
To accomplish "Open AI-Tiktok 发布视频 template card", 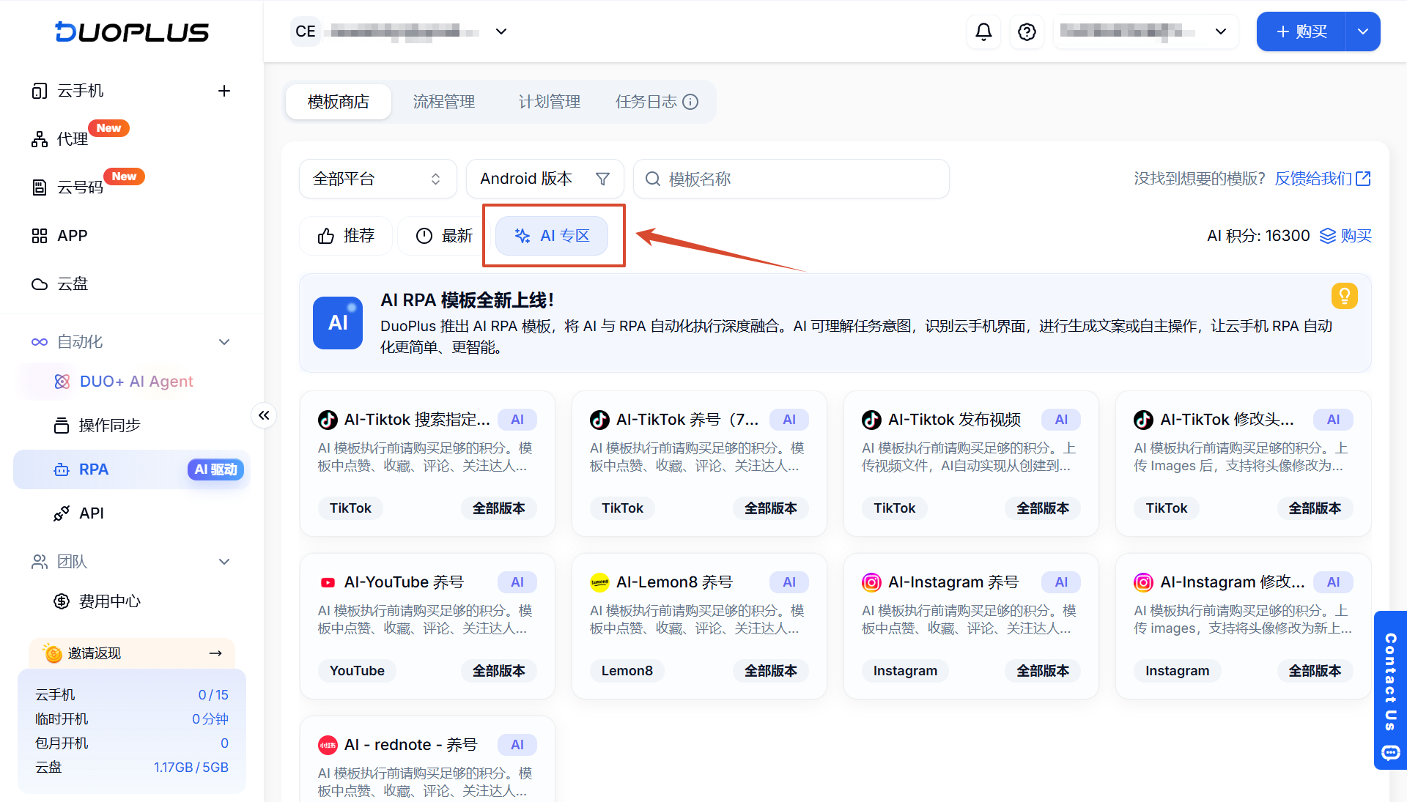I will tap(971, 464).
